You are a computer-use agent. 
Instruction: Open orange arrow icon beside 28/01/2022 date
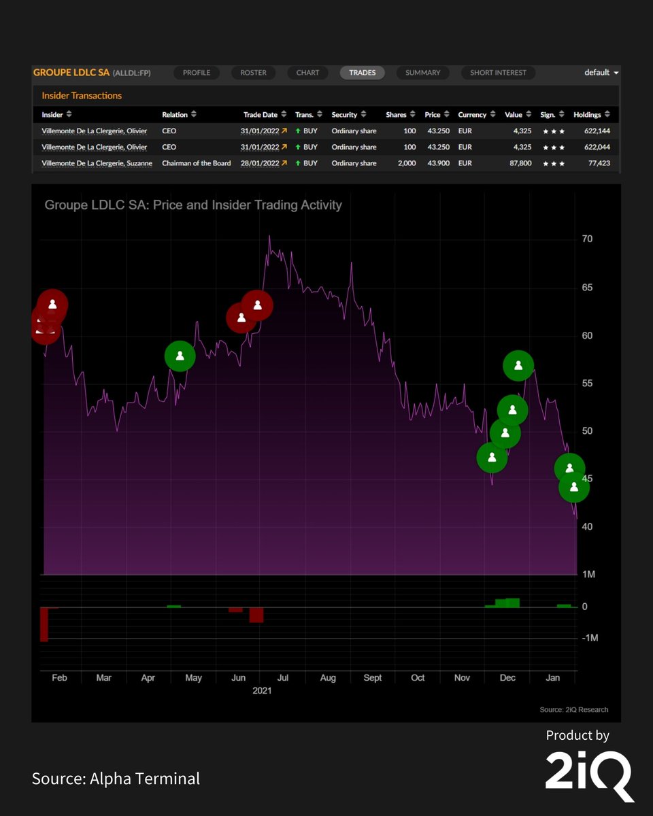284,163
